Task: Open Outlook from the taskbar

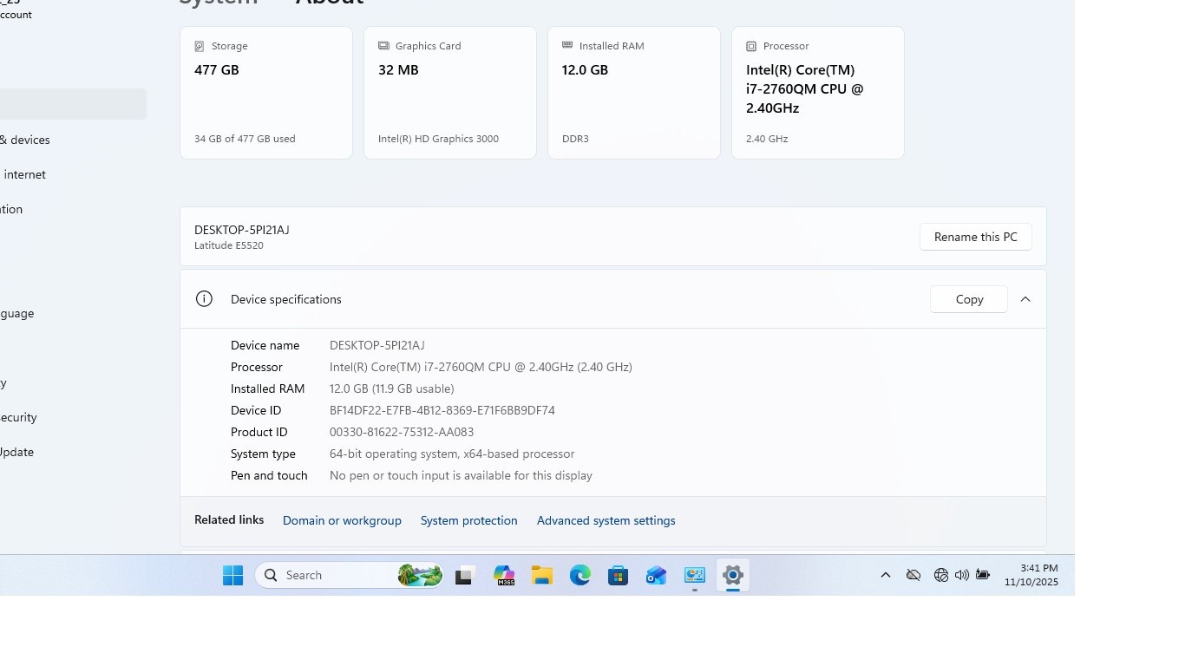Action: (657, 575)
